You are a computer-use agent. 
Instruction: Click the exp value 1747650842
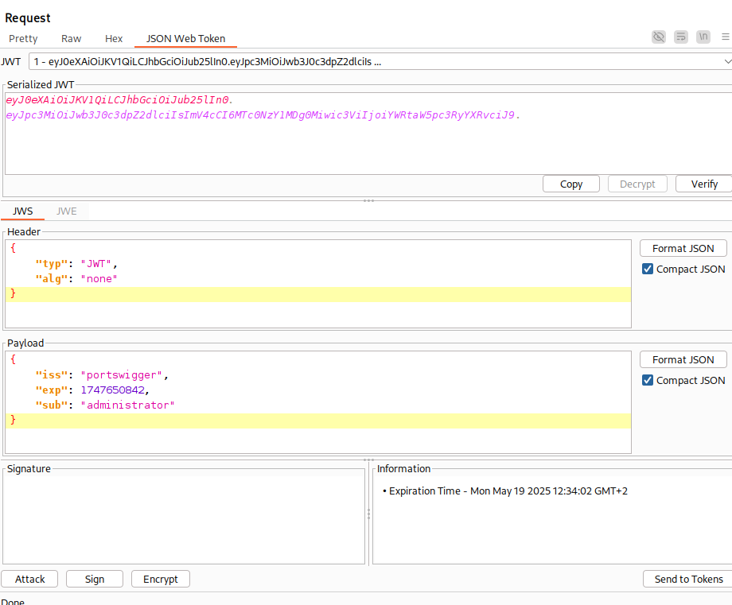pos(112,390)
